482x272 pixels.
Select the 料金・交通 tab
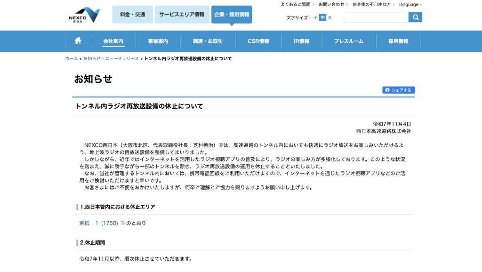tap(132, 15)
